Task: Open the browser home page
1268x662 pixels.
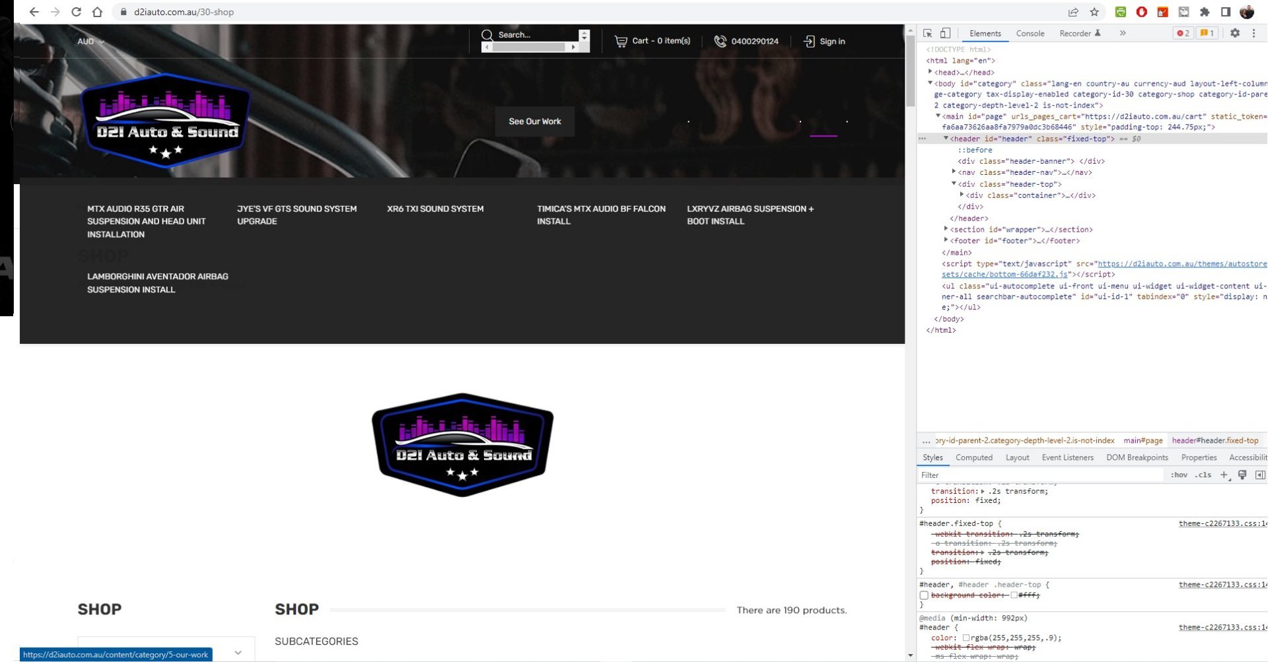Action: [97, 12]
